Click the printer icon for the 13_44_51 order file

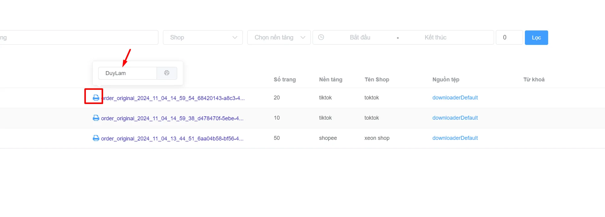tap(96, 138)
